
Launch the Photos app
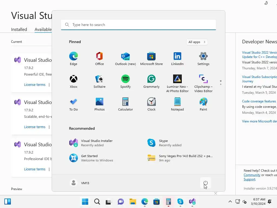click(100, 104)
